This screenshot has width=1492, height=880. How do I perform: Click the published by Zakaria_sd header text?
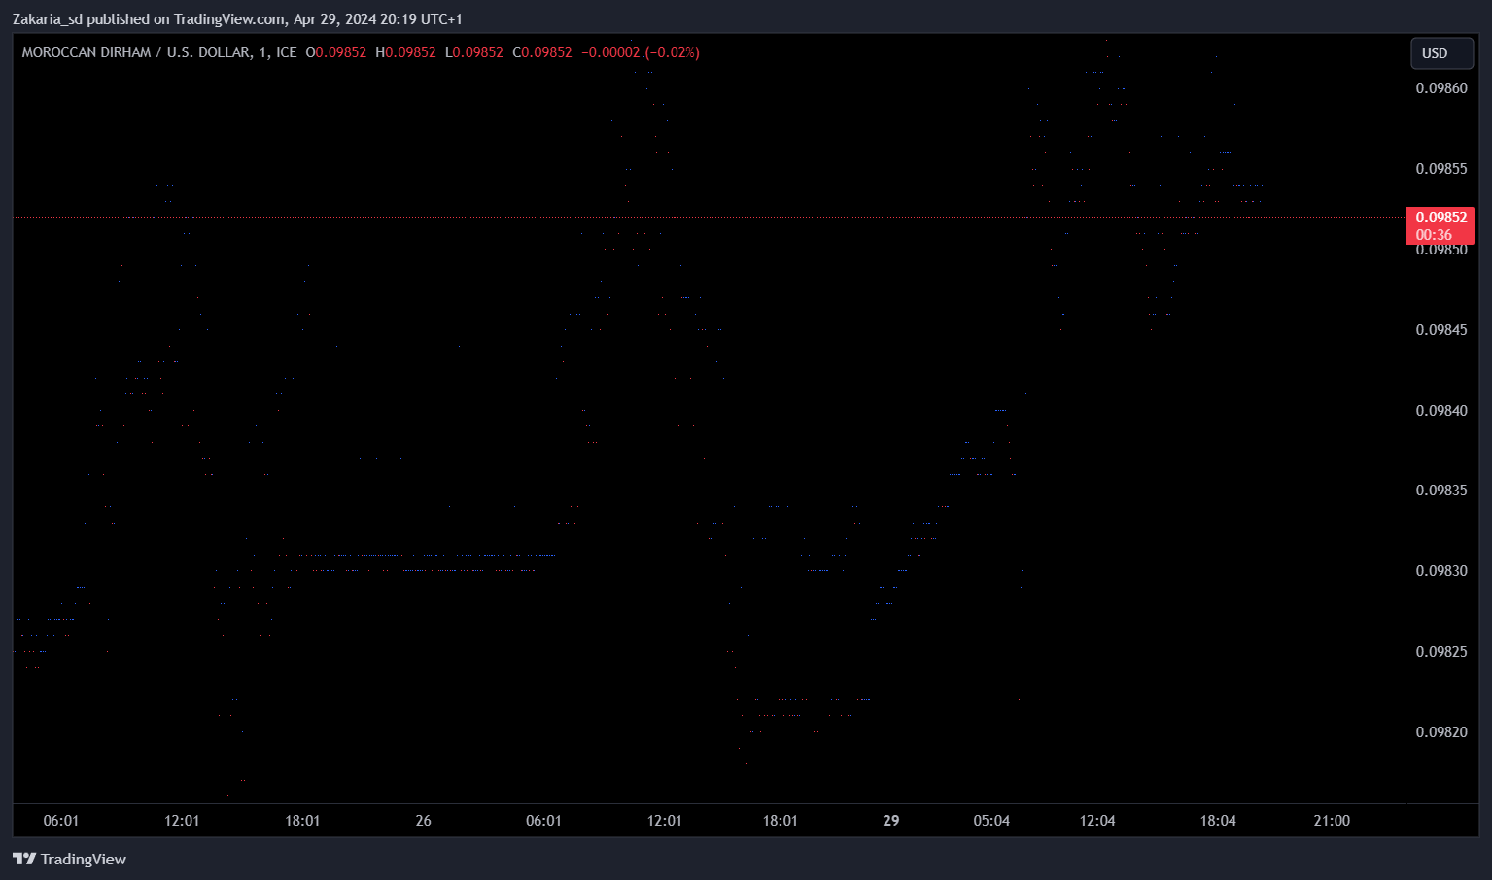point(237,19)
